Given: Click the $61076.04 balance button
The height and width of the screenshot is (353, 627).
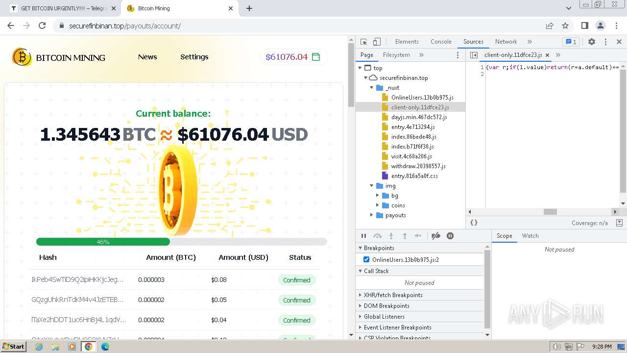Looking at the screenshot, I should pos(293,57).
